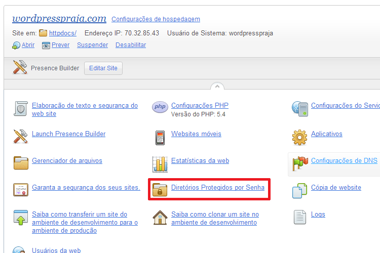Viewport: 380px width, 253px height.
Task: Open the wordpresspraja.com domain link
Action: 59,18
